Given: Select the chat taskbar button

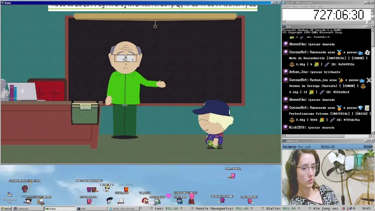Looking at the screenshot, I should click(92, 209).
